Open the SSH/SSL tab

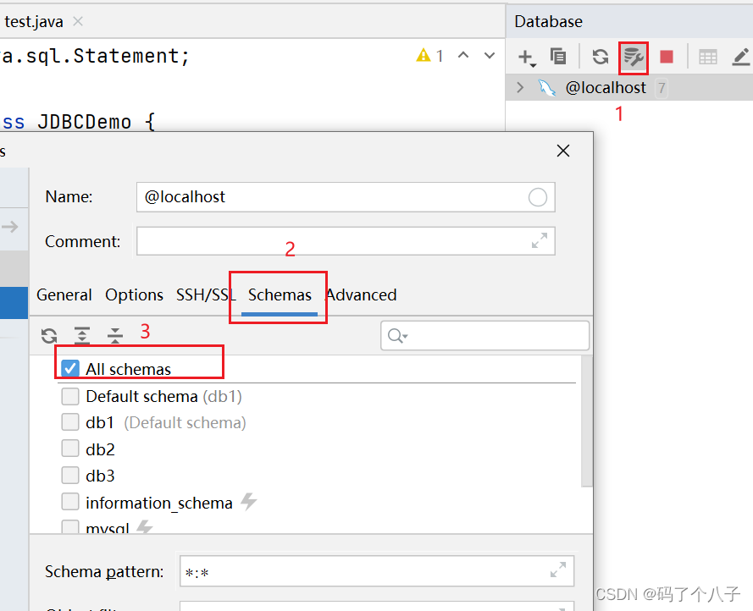202,294
